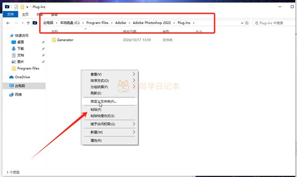Open 新建(W) context menu submenu
Viewport: 297px width, 177px height.
pos(110,132)
